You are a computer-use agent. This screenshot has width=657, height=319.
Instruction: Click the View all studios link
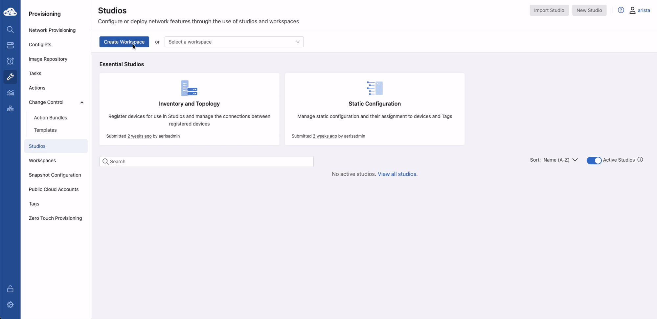pos(397,174)
